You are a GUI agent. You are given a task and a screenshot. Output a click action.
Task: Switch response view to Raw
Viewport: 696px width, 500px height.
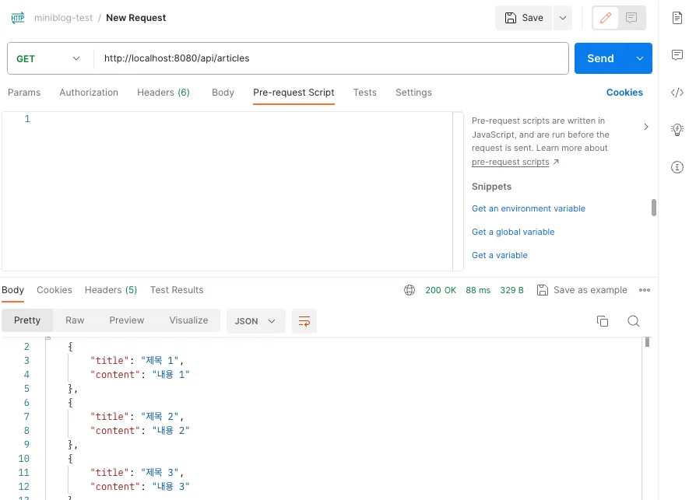click(x=75, y=320)
